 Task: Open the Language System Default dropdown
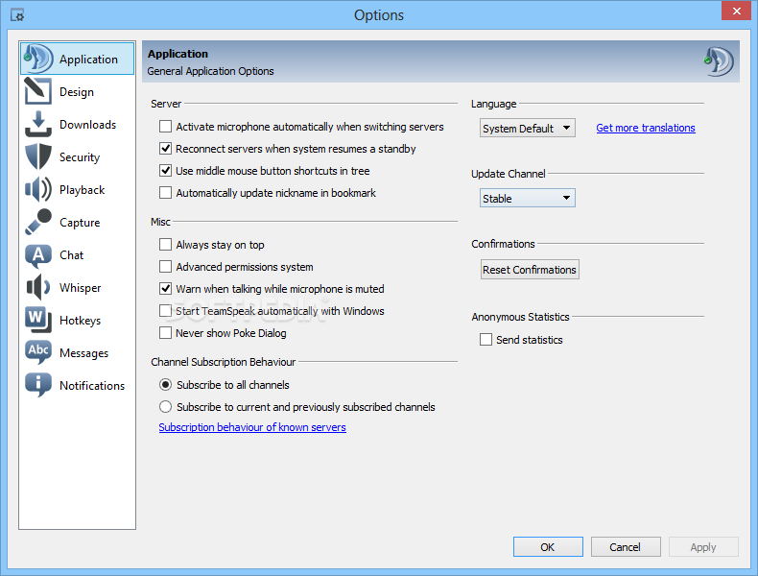[528, 129]
